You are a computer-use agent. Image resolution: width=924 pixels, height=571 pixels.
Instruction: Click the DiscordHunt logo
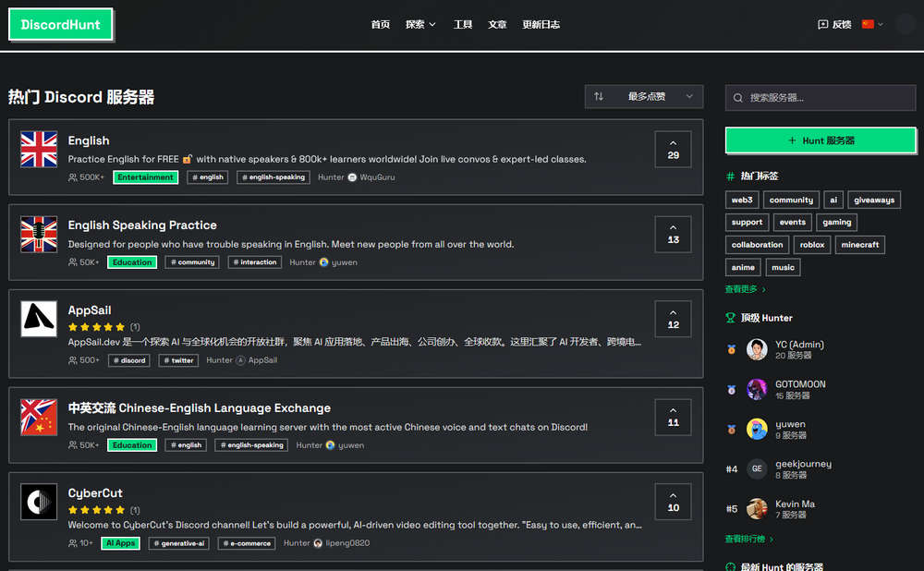60,25
